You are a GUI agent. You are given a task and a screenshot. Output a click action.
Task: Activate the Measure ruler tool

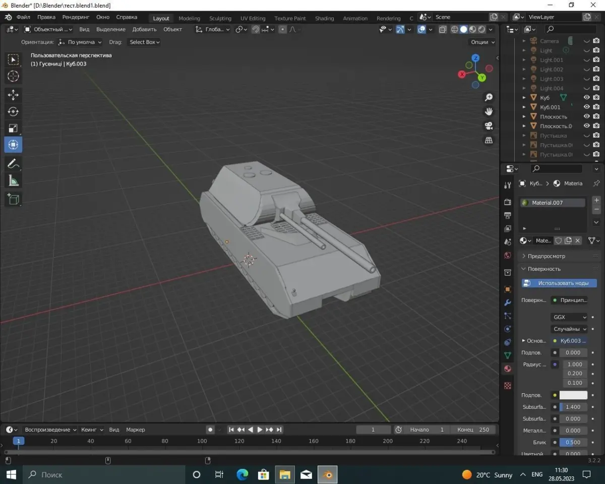click(13, 180)
